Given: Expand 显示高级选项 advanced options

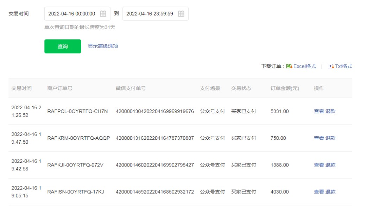Looking at the screenshot, I should tap(103, 46).
